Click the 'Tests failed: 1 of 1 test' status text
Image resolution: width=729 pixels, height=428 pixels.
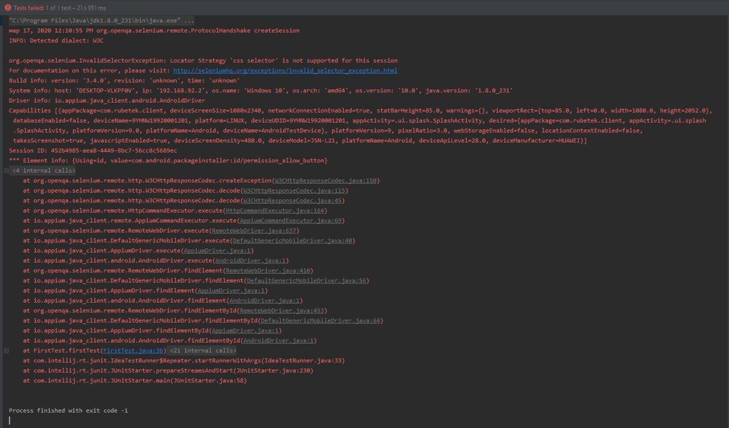click(x=60, y=8)
